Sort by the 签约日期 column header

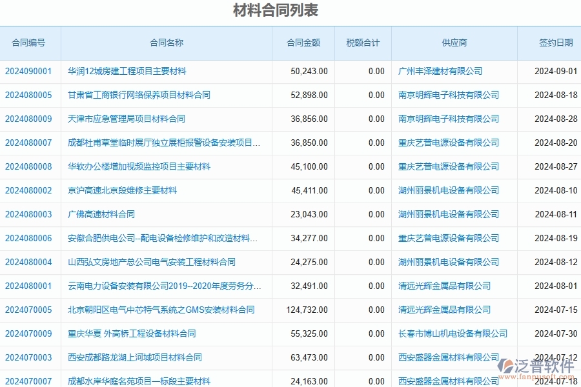pyautogui.click(x=551, y=43)
